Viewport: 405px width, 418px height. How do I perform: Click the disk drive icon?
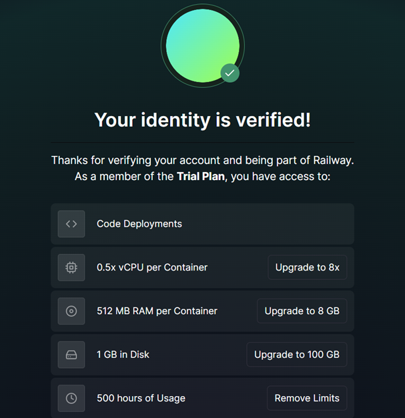click(71, 355)
